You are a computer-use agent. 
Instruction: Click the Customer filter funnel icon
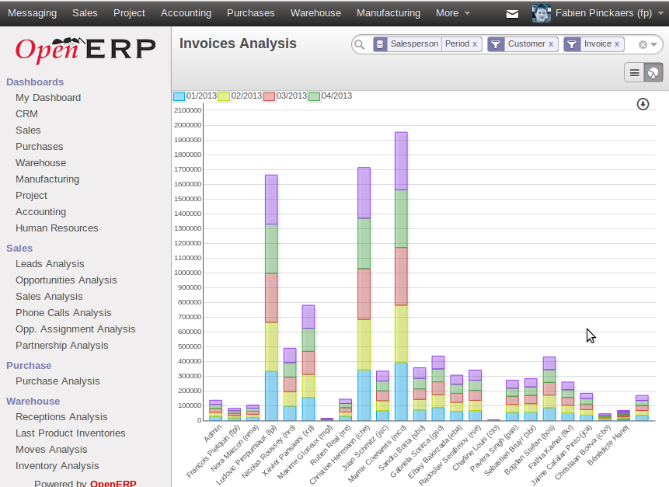pyautogui.click(x=496, y=44)
